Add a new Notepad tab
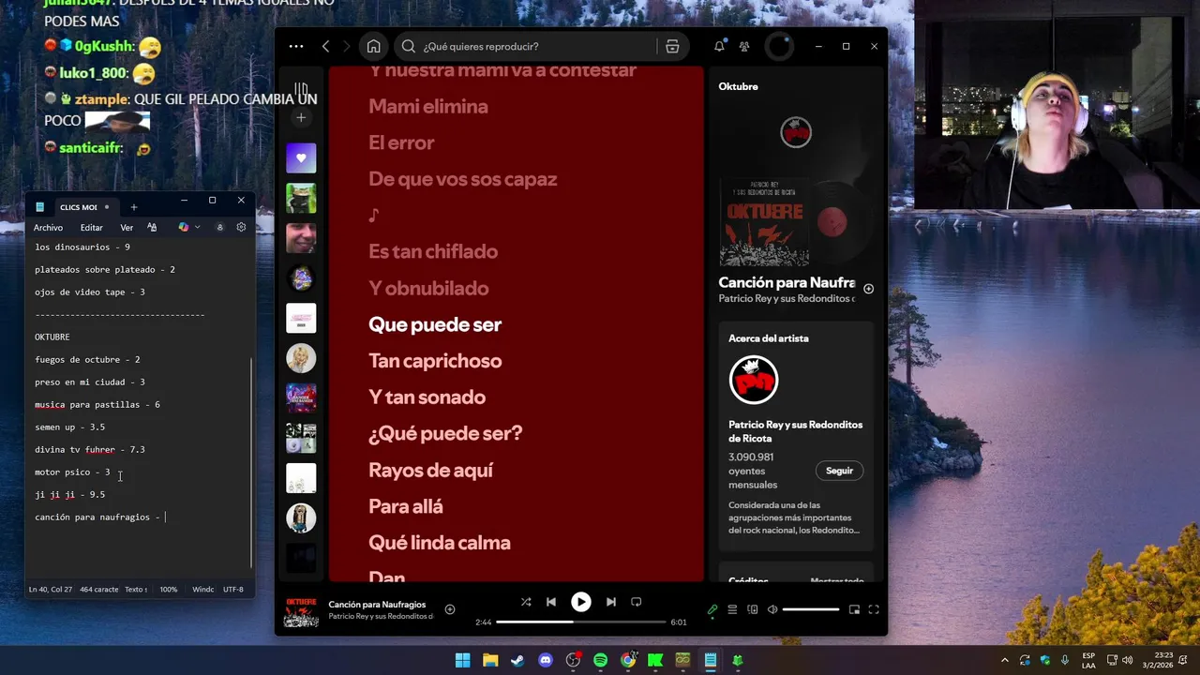Image resolution: width=1200 pixels, height=675 pixels. [133, 207]
